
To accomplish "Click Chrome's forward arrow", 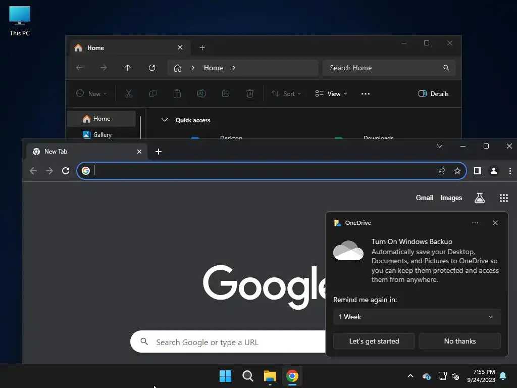I will pos(49,171).
